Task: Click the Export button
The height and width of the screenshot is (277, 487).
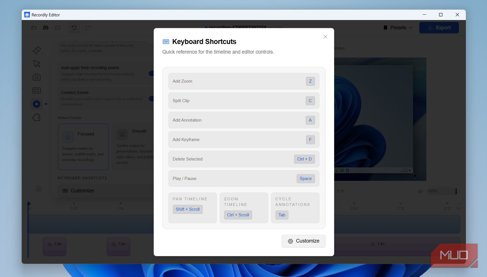Action: coord(439,28)
